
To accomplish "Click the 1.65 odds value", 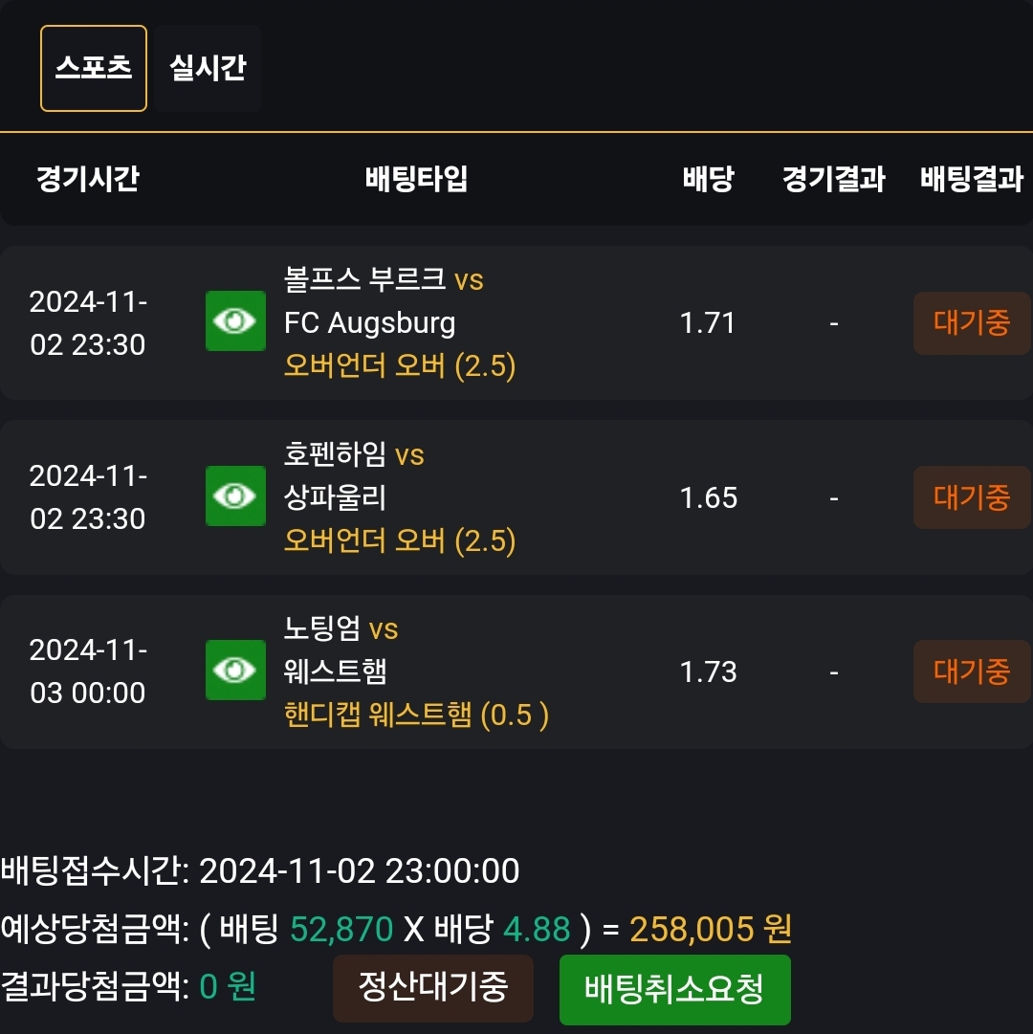I will [708, 497].
